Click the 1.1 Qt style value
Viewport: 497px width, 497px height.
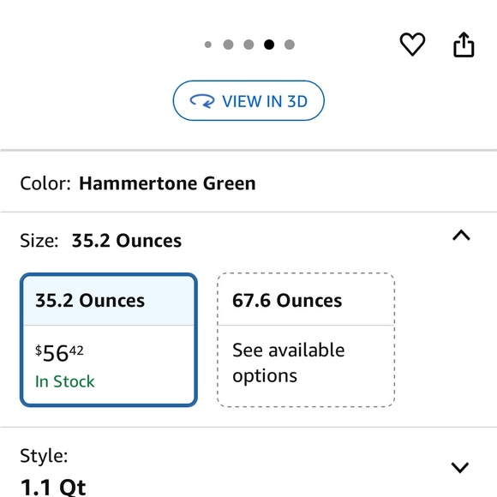(53, 487)
